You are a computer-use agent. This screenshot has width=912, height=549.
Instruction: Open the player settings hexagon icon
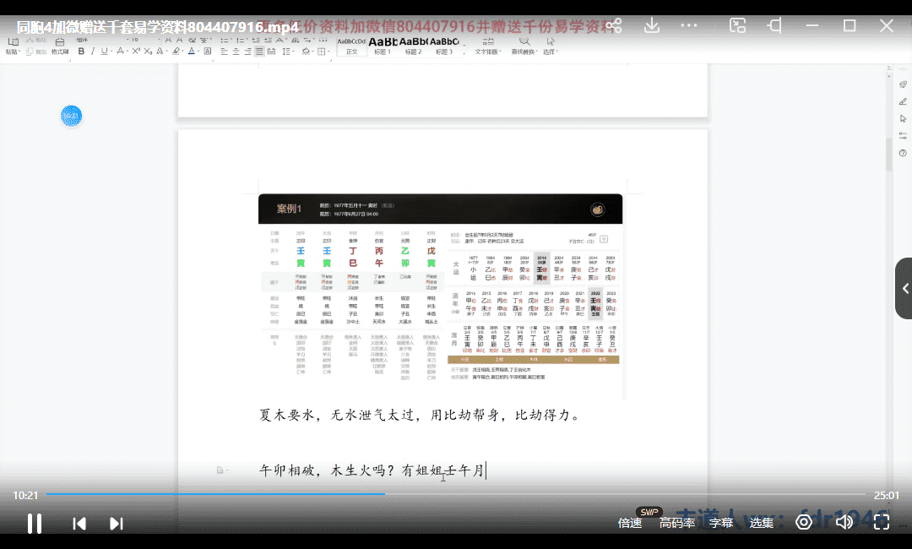(x=804, y=522)
